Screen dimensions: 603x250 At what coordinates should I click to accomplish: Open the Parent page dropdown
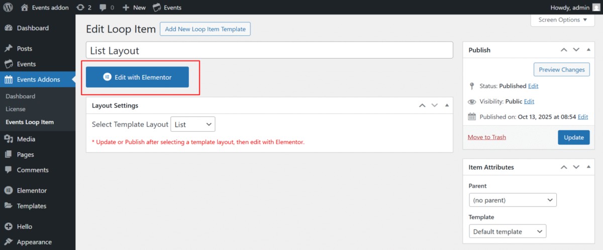512,200
